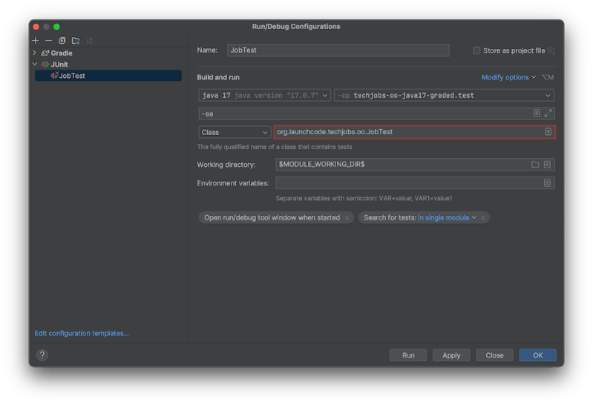Click the Run button
593x405 pixels.
[408, 355]
